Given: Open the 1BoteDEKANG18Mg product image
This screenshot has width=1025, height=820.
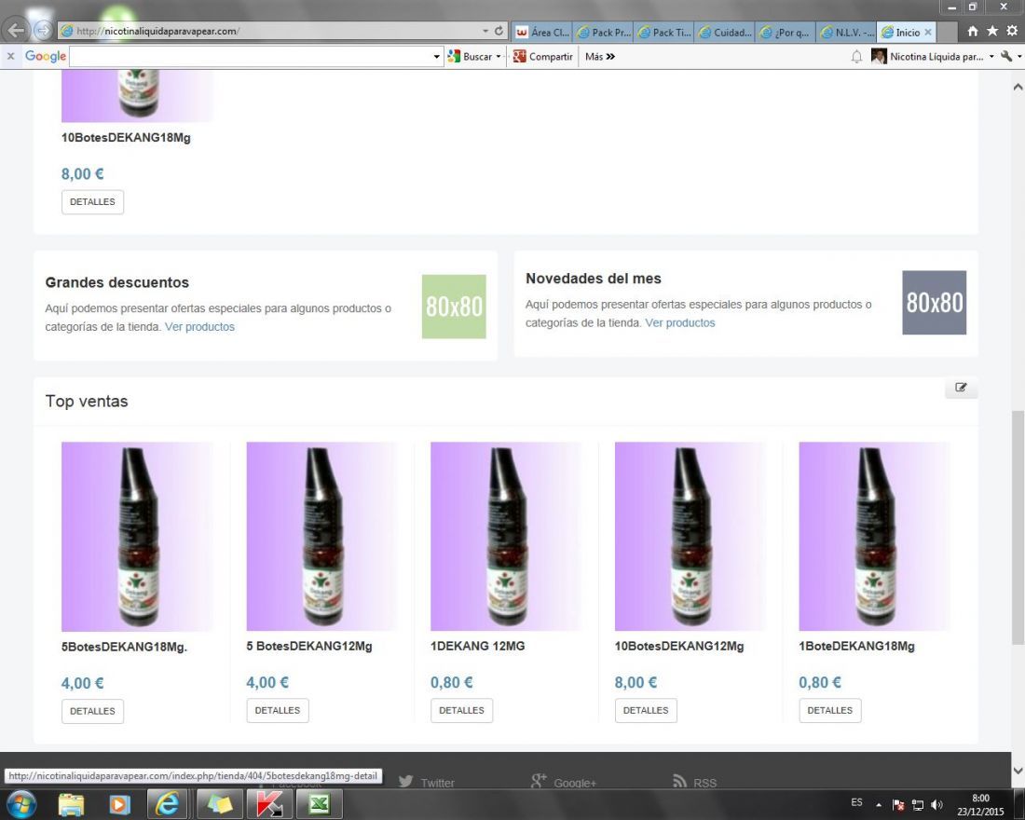Looking at the screenshot, I should (875, 536).
